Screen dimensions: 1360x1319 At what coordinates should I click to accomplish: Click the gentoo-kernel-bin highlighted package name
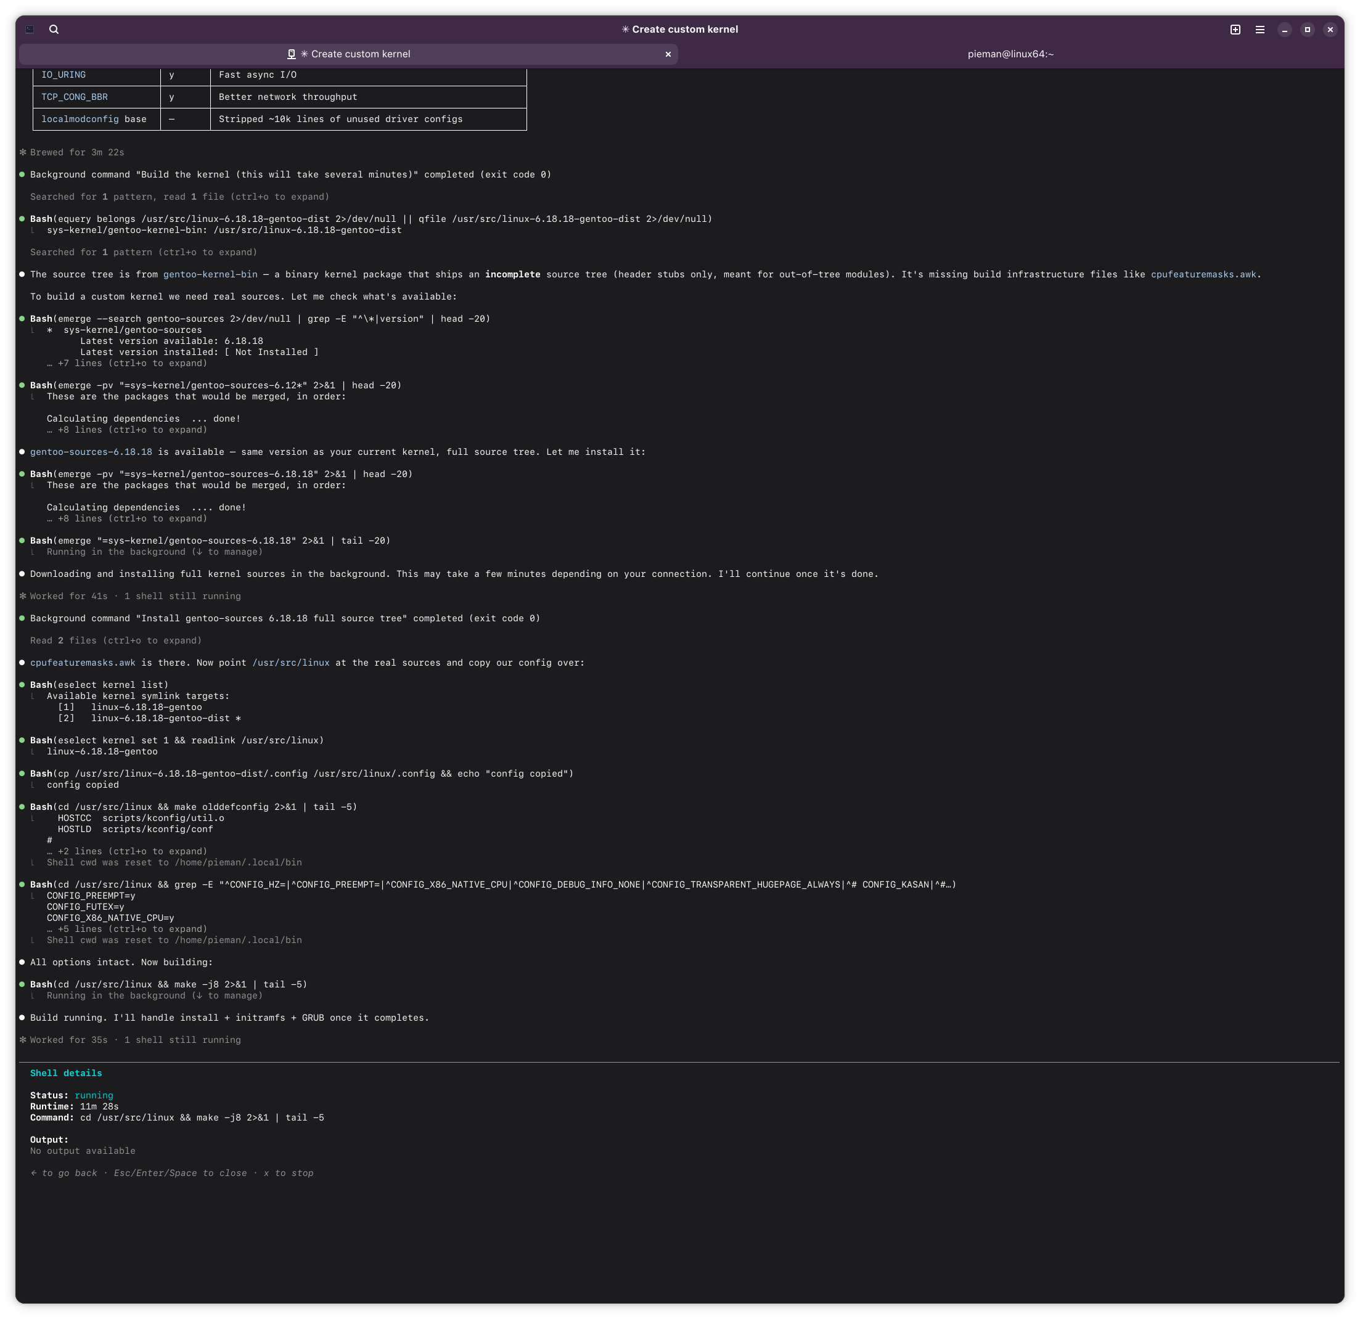coord(210,274)
